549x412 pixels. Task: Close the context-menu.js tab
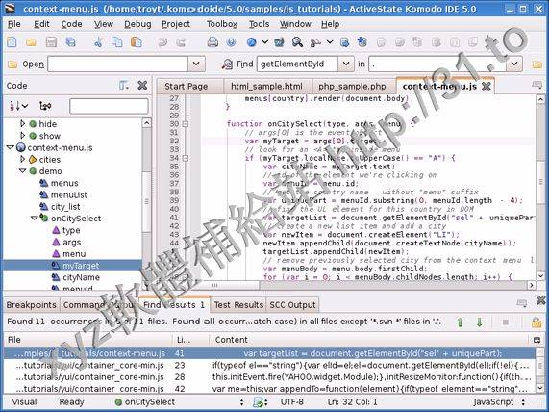[x=486, y=87]
